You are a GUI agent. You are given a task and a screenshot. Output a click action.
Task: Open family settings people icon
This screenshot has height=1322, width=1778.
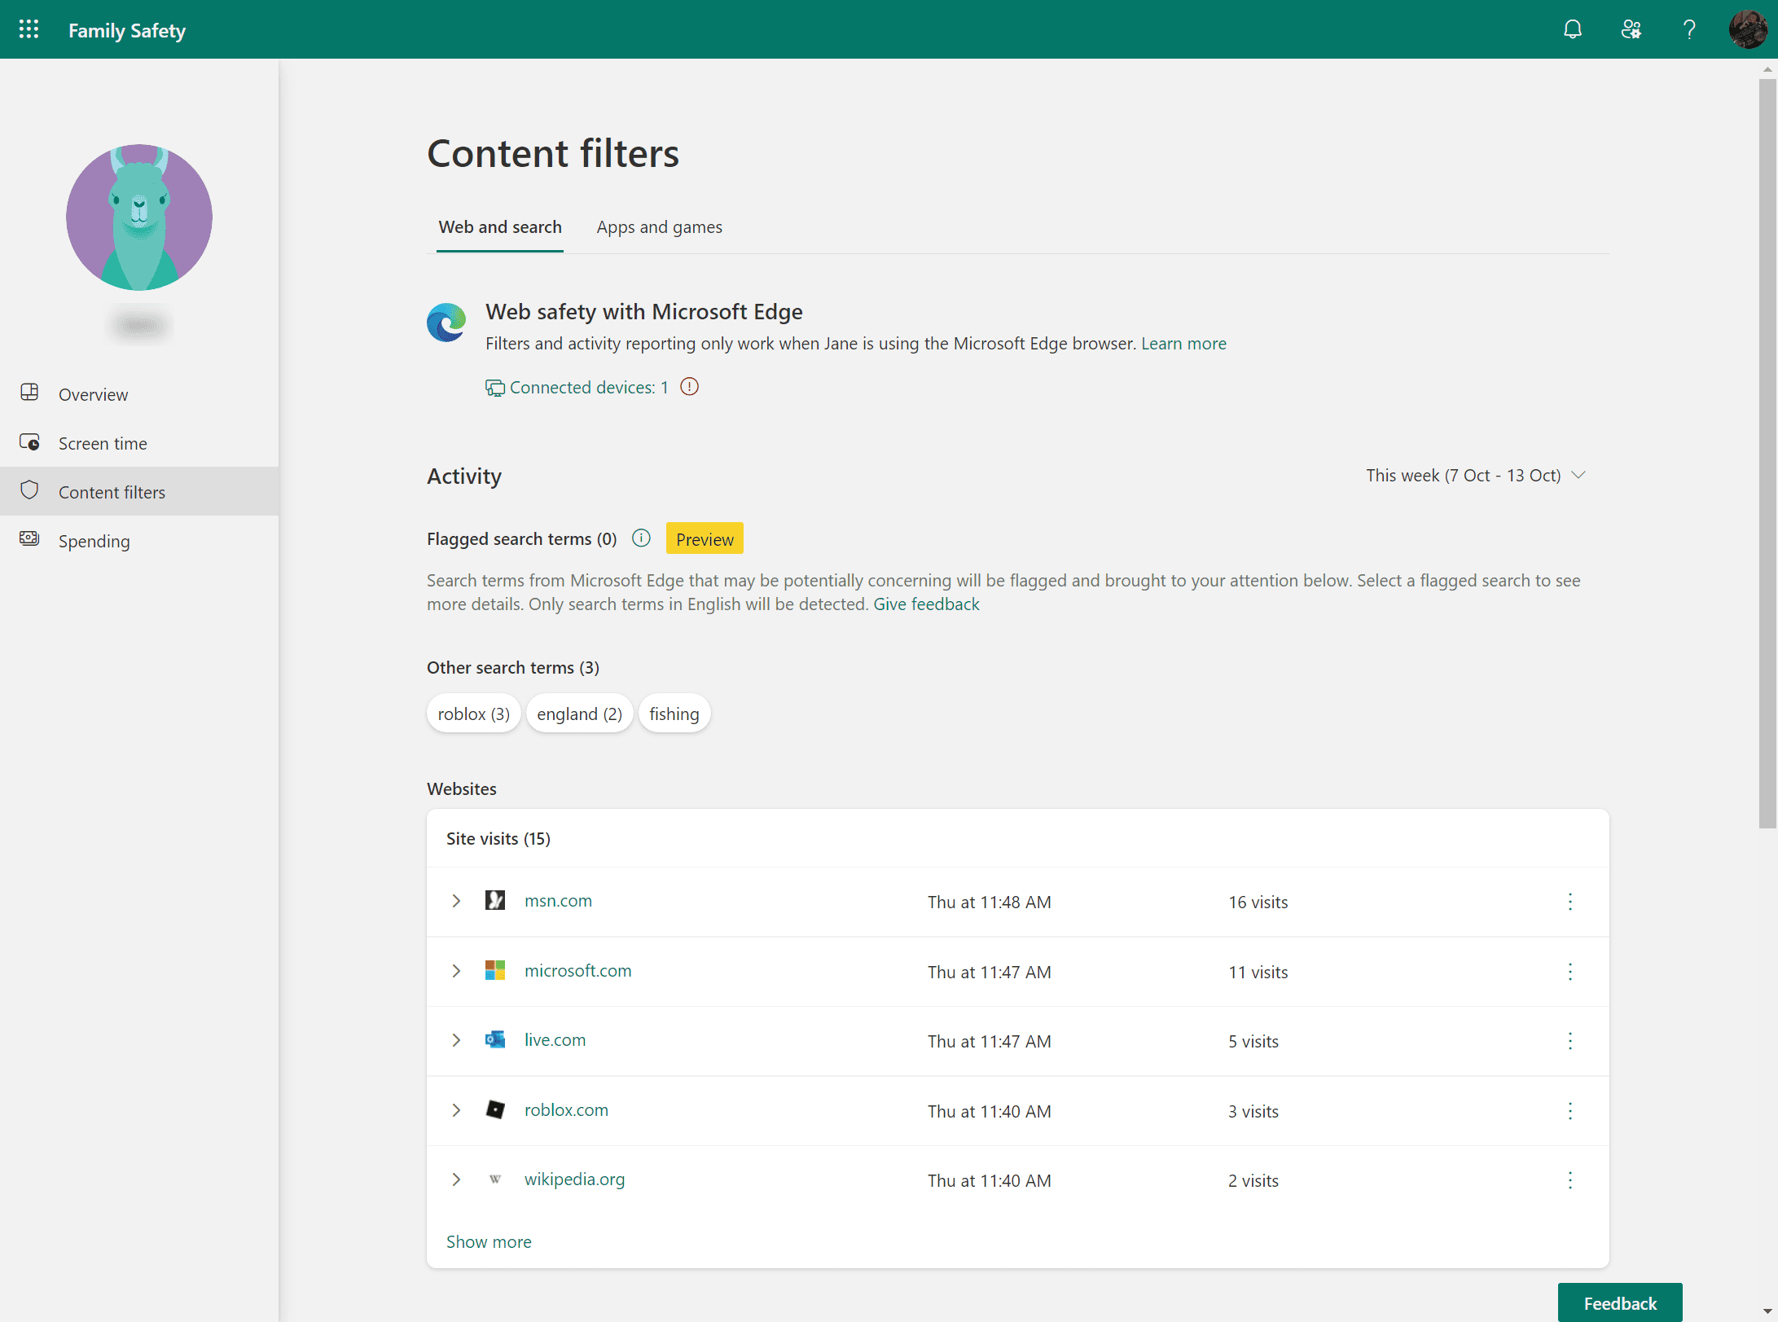coord(1631,29)
